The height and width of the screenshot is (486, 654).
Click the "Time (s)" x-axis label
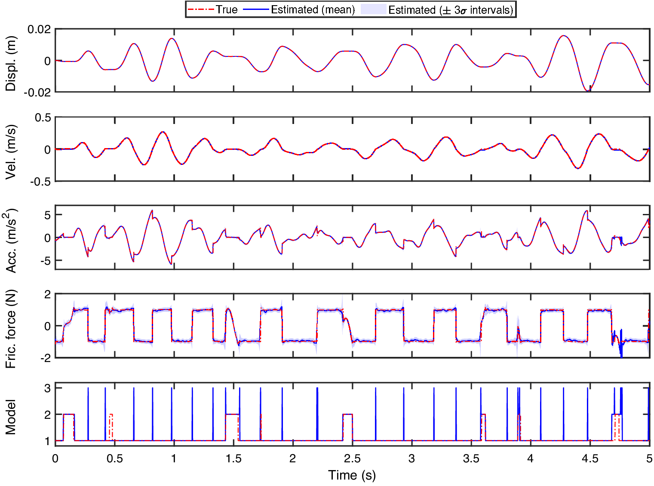[x=352, y=475]
